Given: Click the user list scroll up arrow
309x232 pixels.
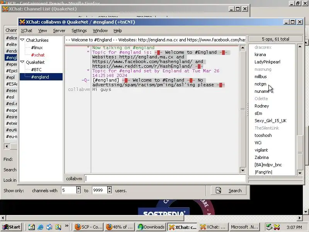Looking at the screenshot, I should [x=300, y=47].
